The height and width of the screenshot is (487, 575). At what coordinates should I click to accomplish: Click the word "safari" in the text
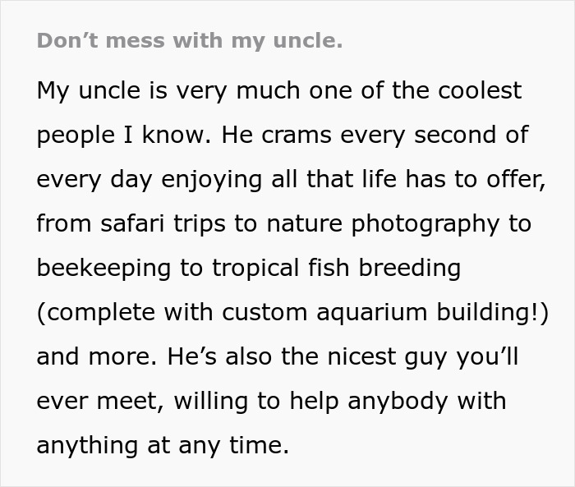[x=132, y=223]
